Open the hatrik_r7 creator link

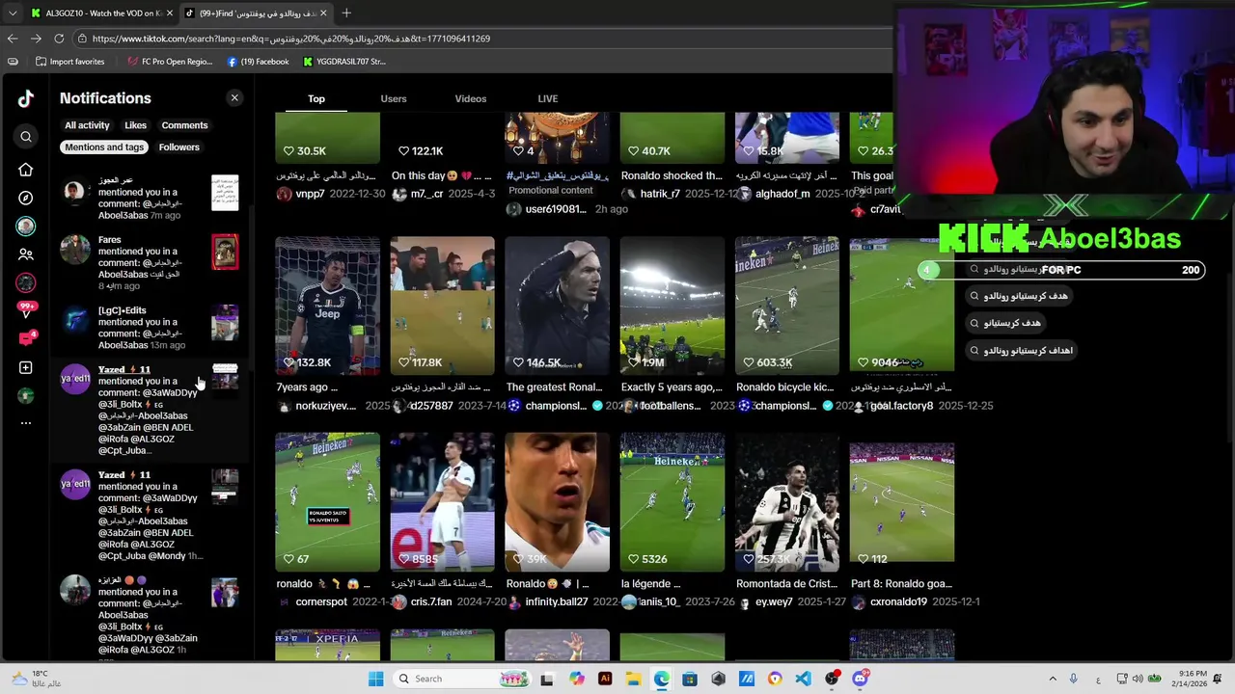[660, 194]
